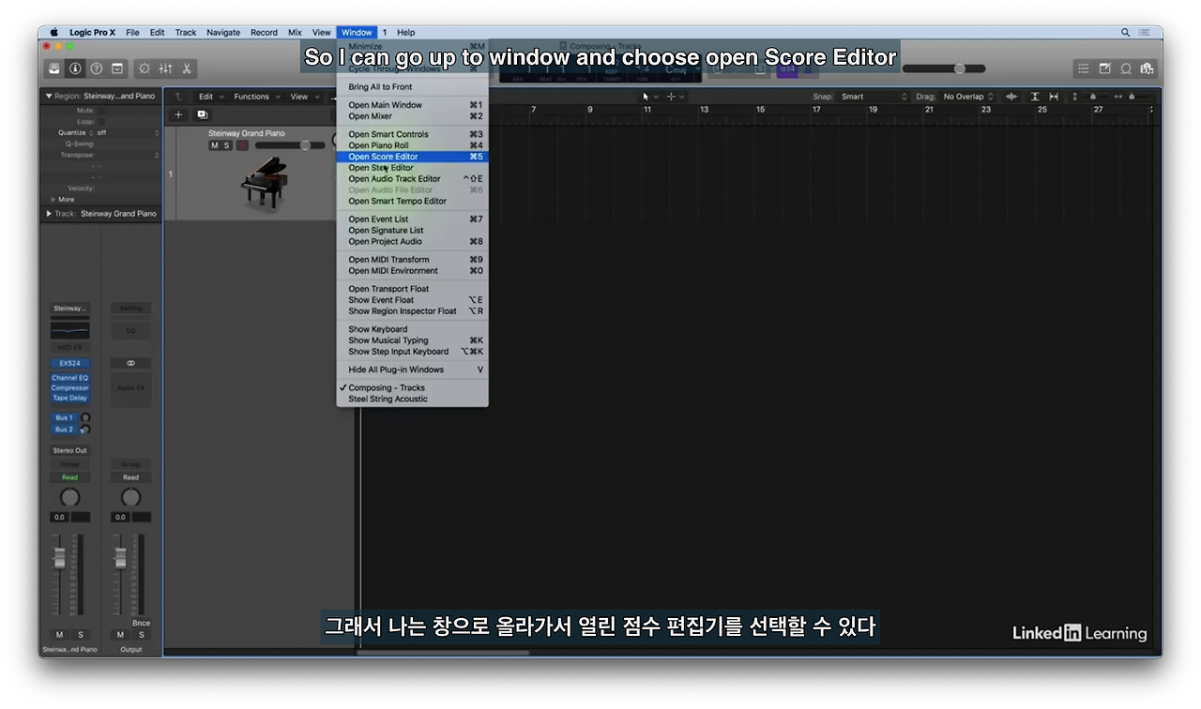1201x709 pixels.
Task: Open the Note Pads icon
Action: pyautogui.click(x=1105, y=68)
